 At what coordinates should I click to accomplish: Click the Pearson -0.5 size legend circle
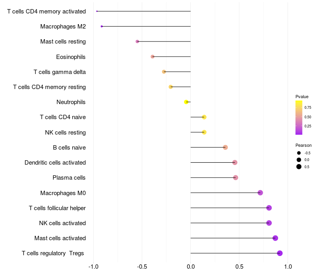[x=299, y=153]
